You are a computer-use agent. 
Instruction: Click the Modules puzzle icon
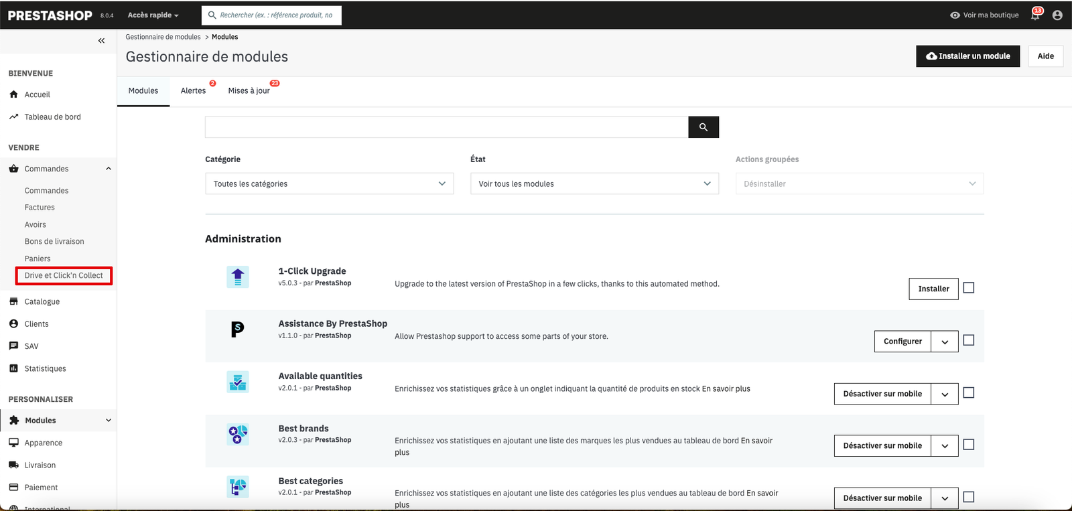click(x=14, y=421)
